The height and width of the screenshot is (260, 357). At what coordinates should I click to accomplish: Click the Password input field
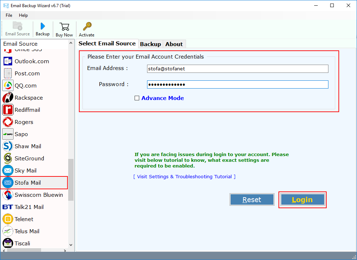pyautogui.click(x=238, y=85)
